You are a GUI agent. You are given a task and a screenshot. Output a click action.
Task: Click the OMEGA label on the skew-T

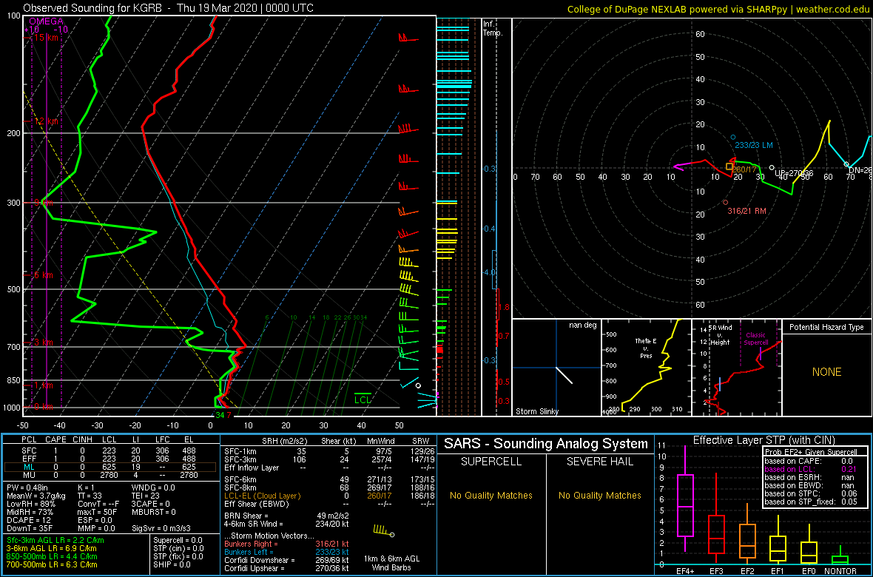point(46,21)
